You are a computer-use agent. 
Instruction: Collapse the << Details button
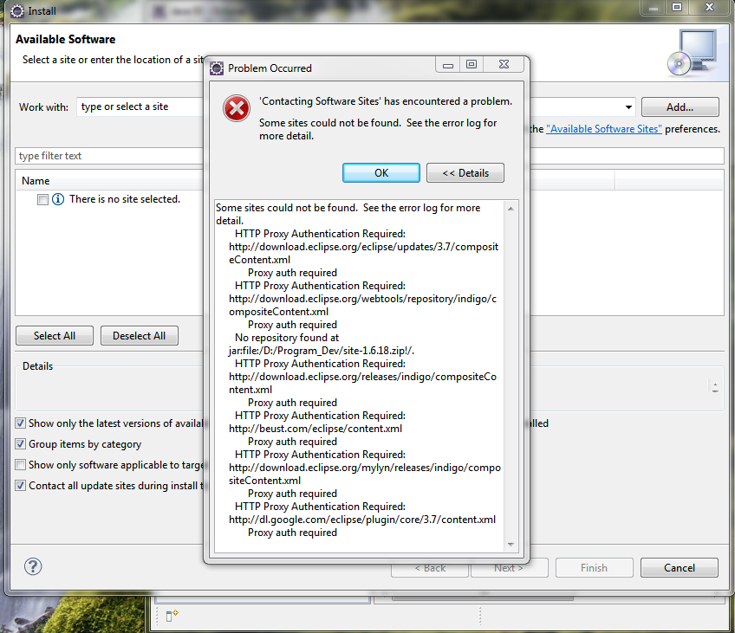pyautogui.click(x=465, y=173)
